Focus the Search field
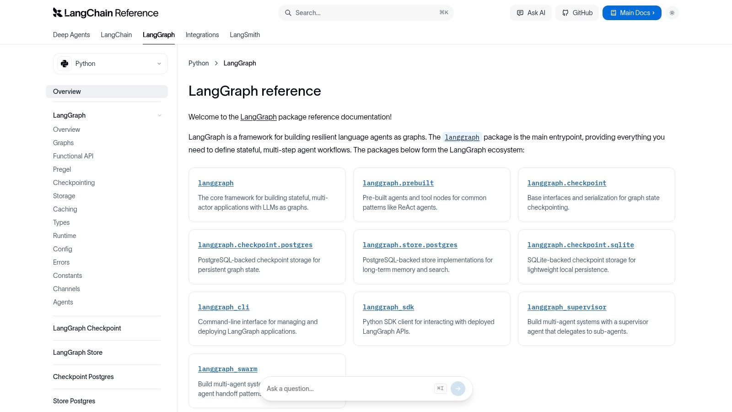Viewport: 732px width, 412px height. (x=366, y=13)
